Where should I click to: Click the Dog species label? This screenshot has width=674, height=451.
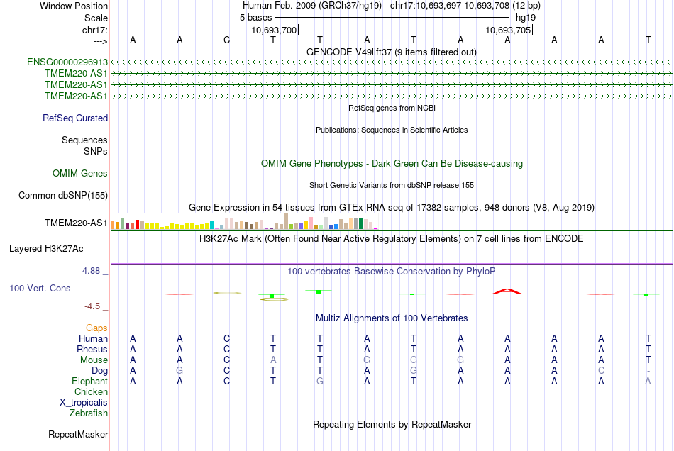[x=99, y=371]
